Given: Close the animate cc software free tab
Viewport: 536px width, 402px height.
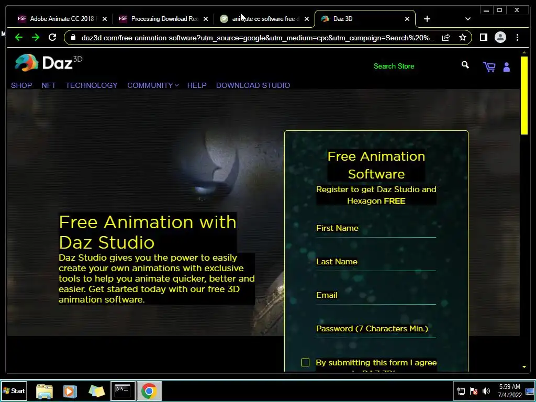Looking at the screenshot, I should pyautogui.click(x=307, y=19).
